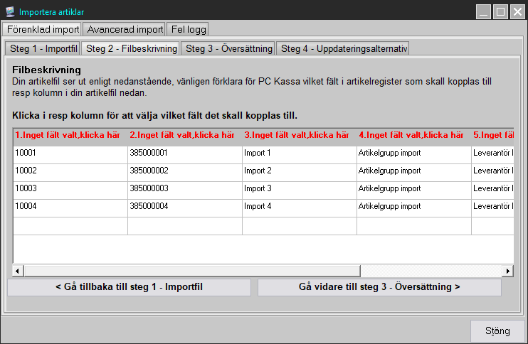
Task: Pick field mapping for column 3 header
Action: (x=299, y=135)
